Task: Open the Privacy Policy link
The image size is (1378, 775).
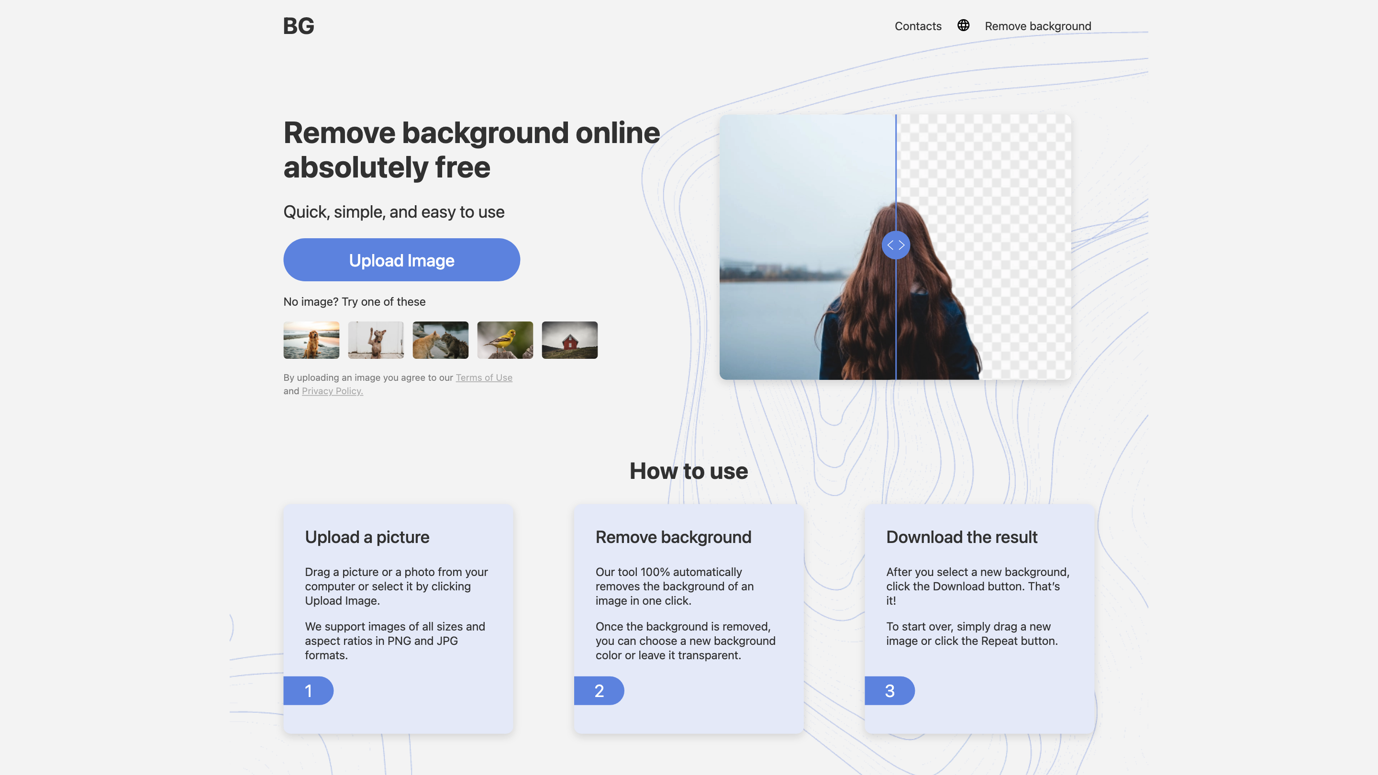Action: tap(332, 390)
